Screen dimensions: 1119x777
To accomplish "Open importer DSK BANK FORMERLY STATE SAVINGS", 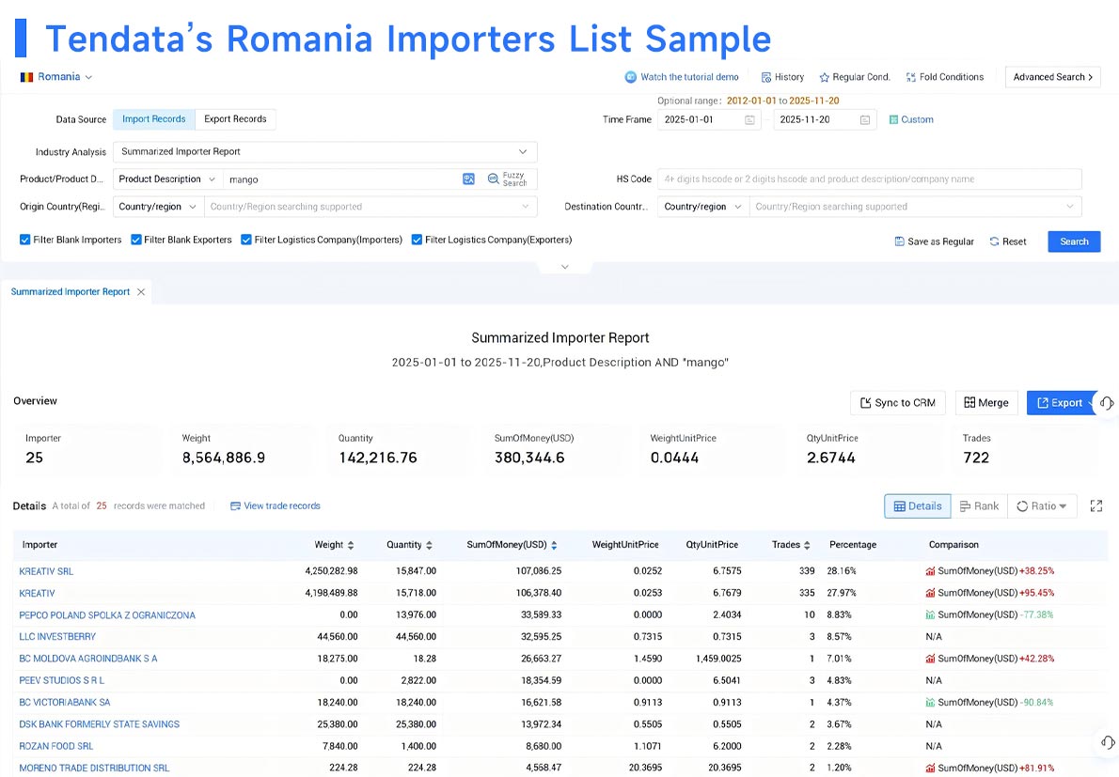I will pos(99,724).
